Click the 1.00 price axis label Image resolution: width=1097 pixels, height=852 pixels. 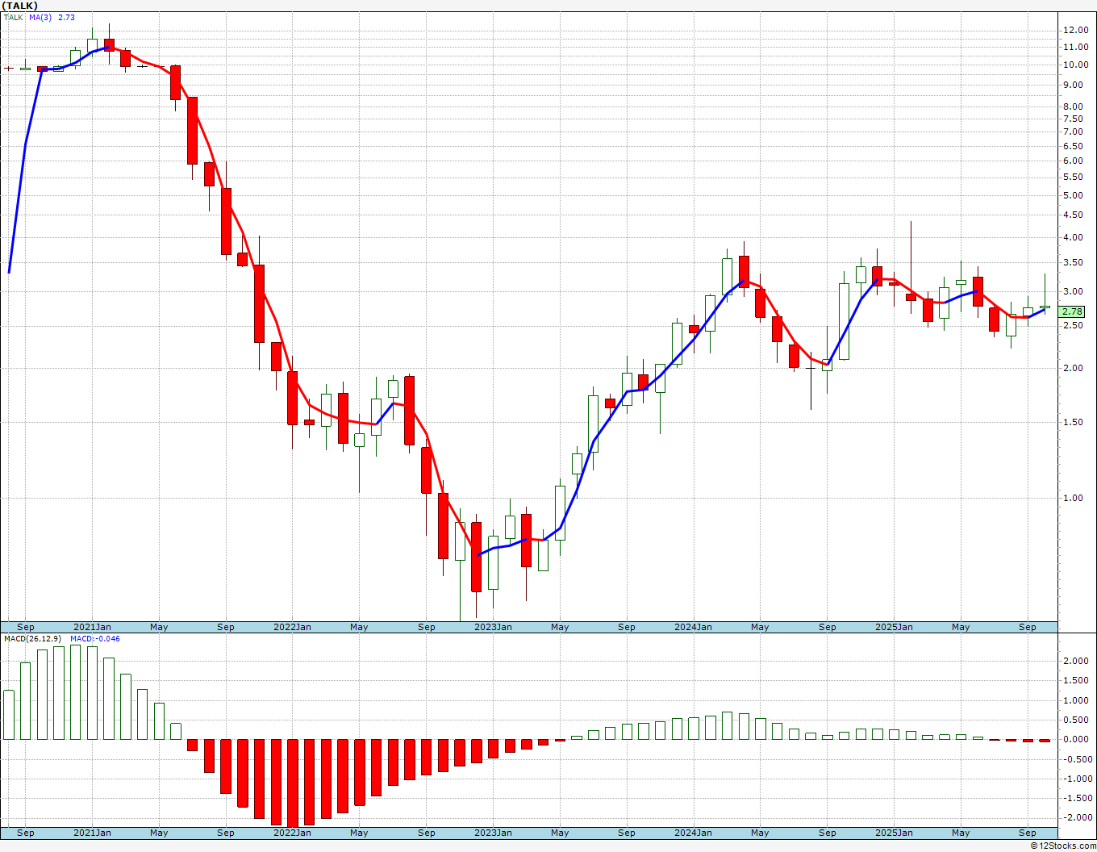click(1073, 498)
